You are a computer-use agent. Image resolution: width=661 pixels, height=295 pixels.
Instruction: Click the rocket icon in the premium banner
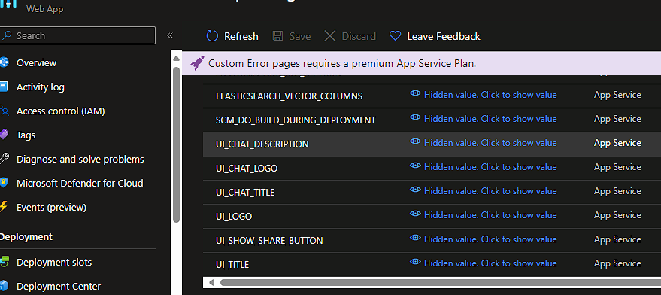tap(197, 63)
